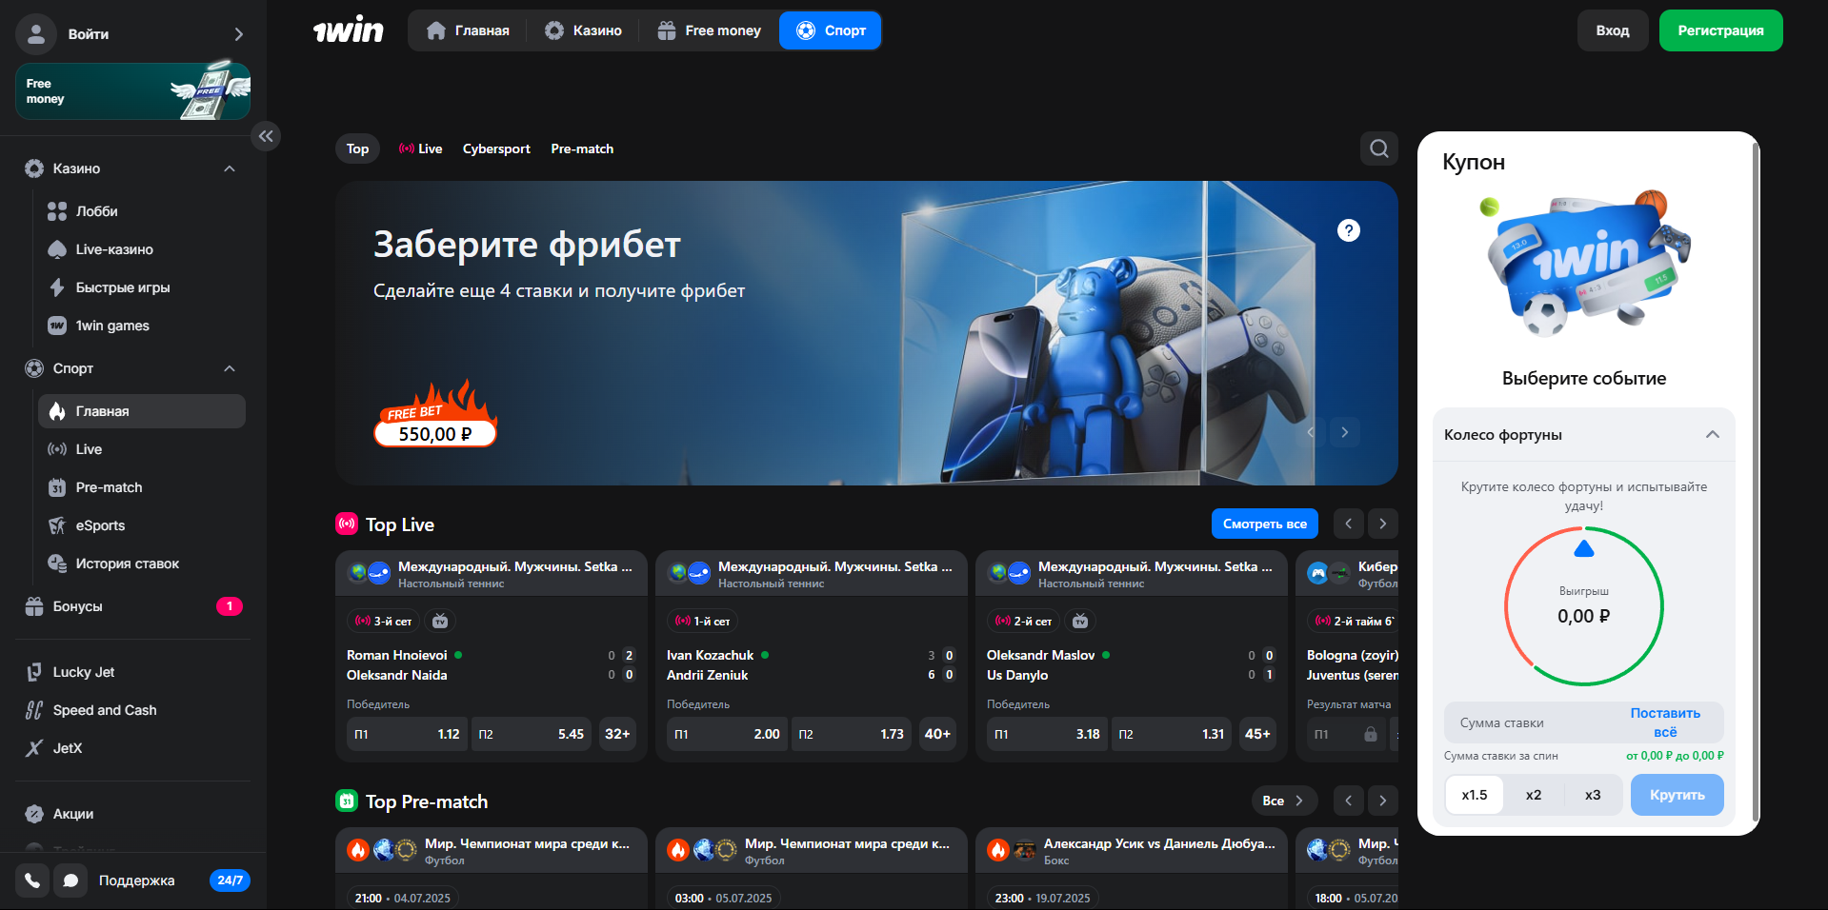
Task: Show next Top Live matches arrow
Action: pyautogui.click(x=1382, y=524)
